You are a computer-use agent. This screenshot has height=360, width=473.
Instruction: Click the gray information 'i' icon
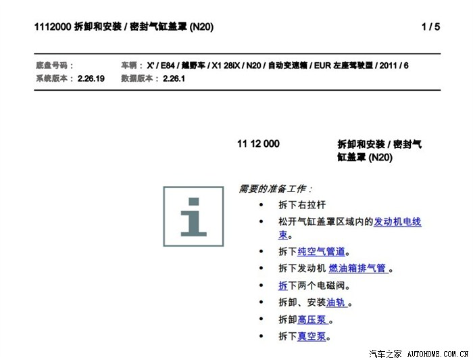[x=193, y=217]
